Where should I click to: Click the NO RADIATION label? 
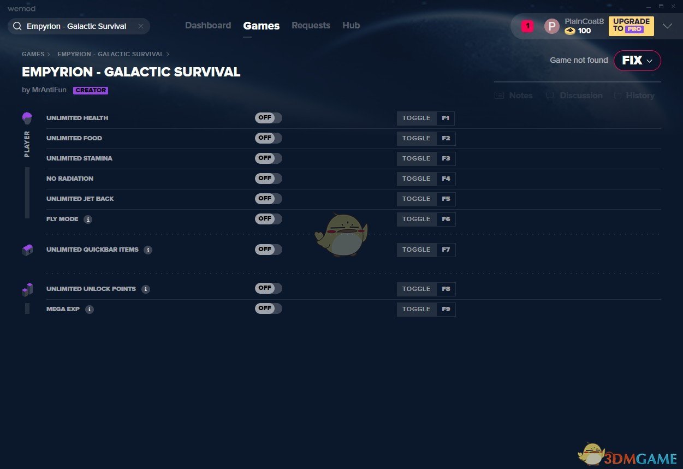pos(70,179)
